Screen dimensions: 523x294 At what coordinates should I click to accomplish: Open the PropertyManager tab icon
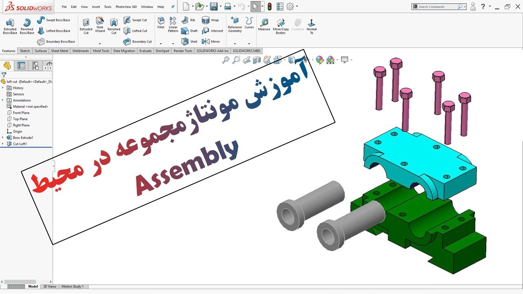[21, 66]
